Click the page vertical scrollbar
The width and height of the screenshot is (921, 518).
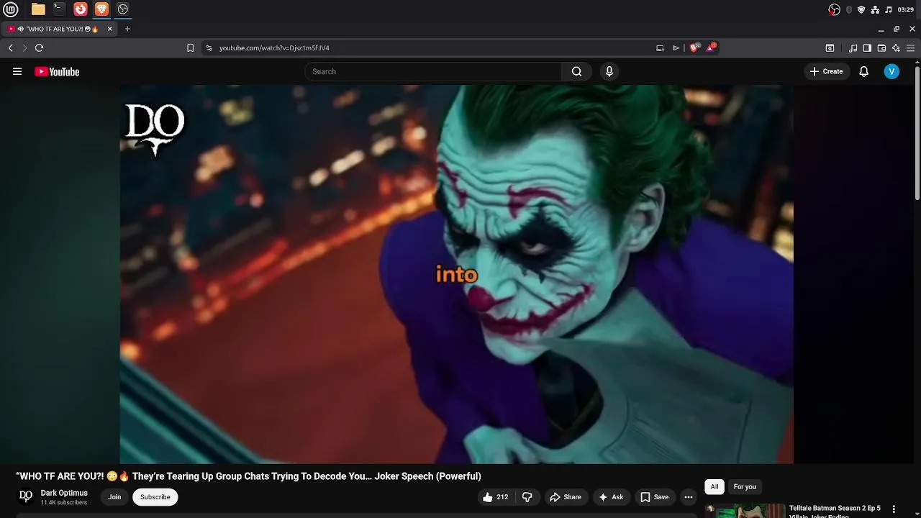917,133
